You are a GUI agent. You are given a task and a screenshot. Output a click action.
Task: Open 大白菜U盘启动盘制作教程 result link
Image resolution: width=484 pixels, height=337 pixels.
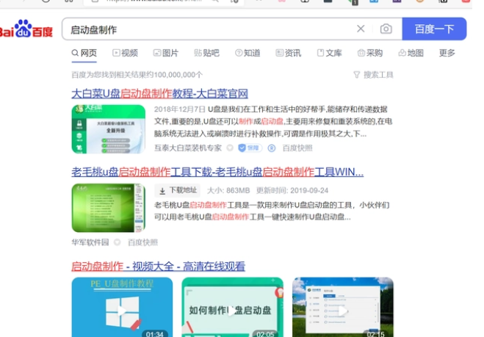tap(159, 93)
